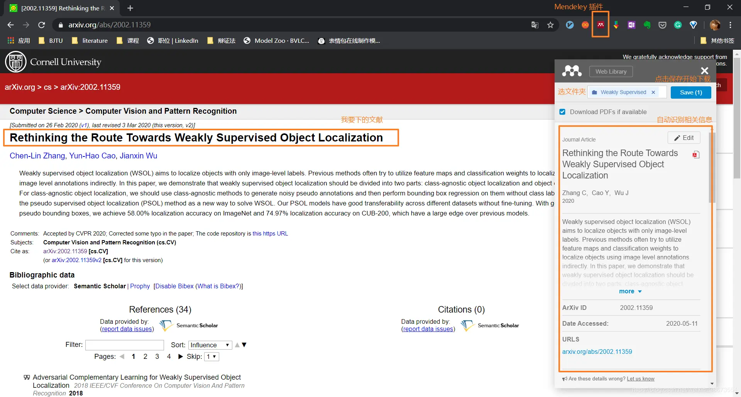Click Edit on the article details

684,138
